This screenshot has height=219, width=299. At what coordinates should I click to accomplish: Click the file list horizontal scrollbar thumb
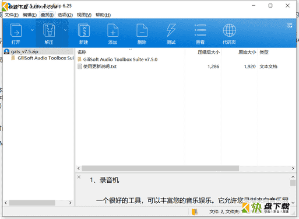160,168
